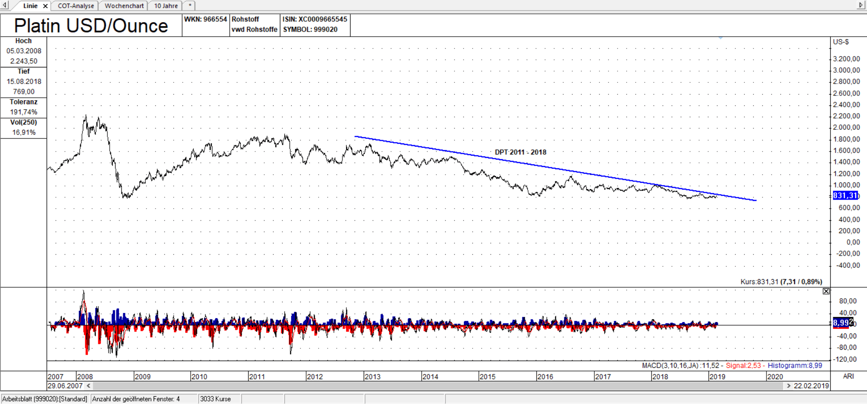Click Anzahl der geöffneten Fenster status

136,399
